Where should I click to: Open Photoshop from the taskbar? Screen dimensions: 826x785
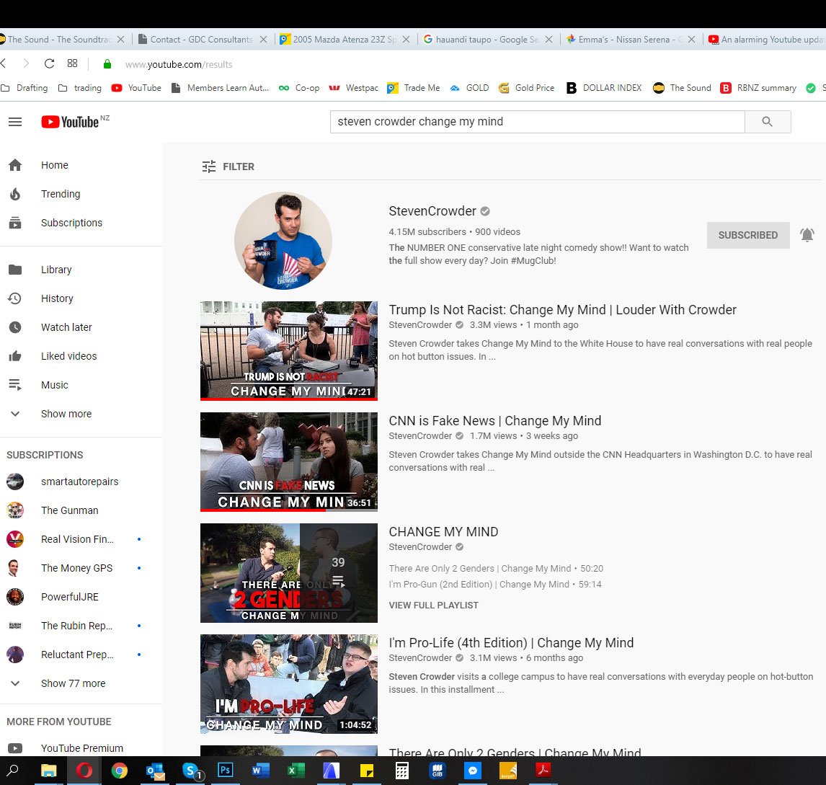coord(225,771)
